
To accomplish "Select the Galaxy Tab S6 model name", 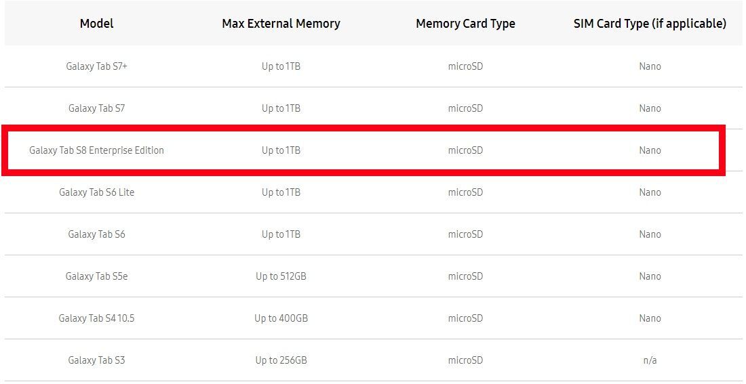I will (96, 234).
